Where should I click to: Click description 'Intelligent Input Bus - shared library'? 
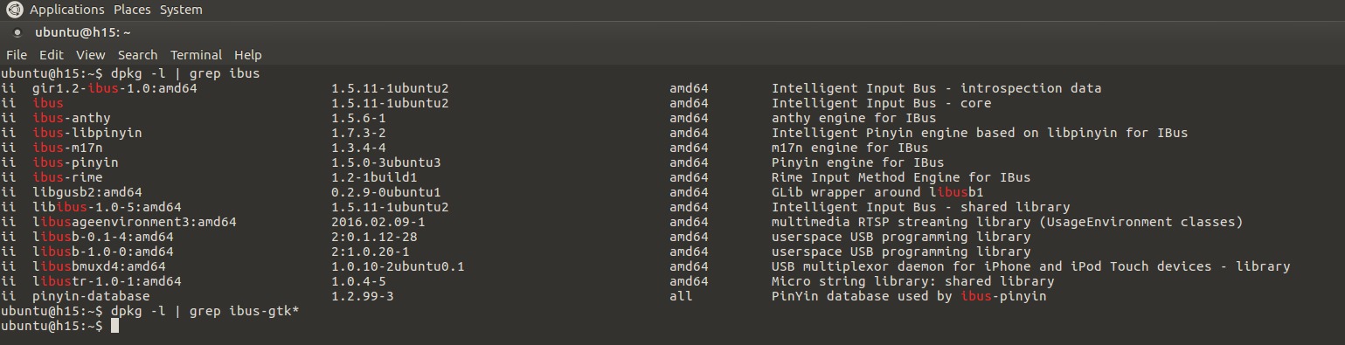coord(921,207)
